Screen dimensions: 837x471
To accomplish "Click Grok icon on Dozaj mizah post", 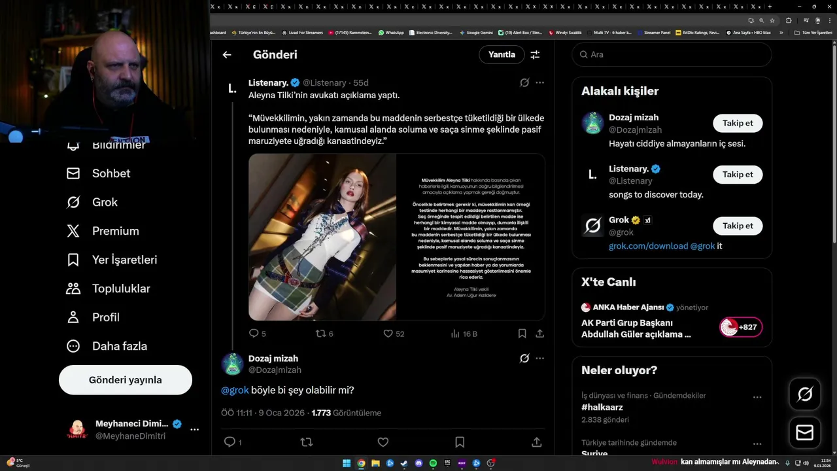I will [x=524, y=358].
